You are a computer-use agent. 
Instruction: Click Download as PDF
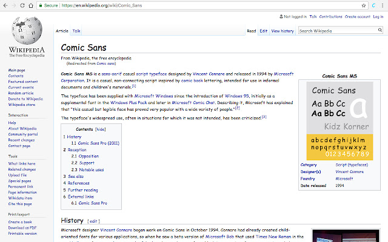click(22, 227)
